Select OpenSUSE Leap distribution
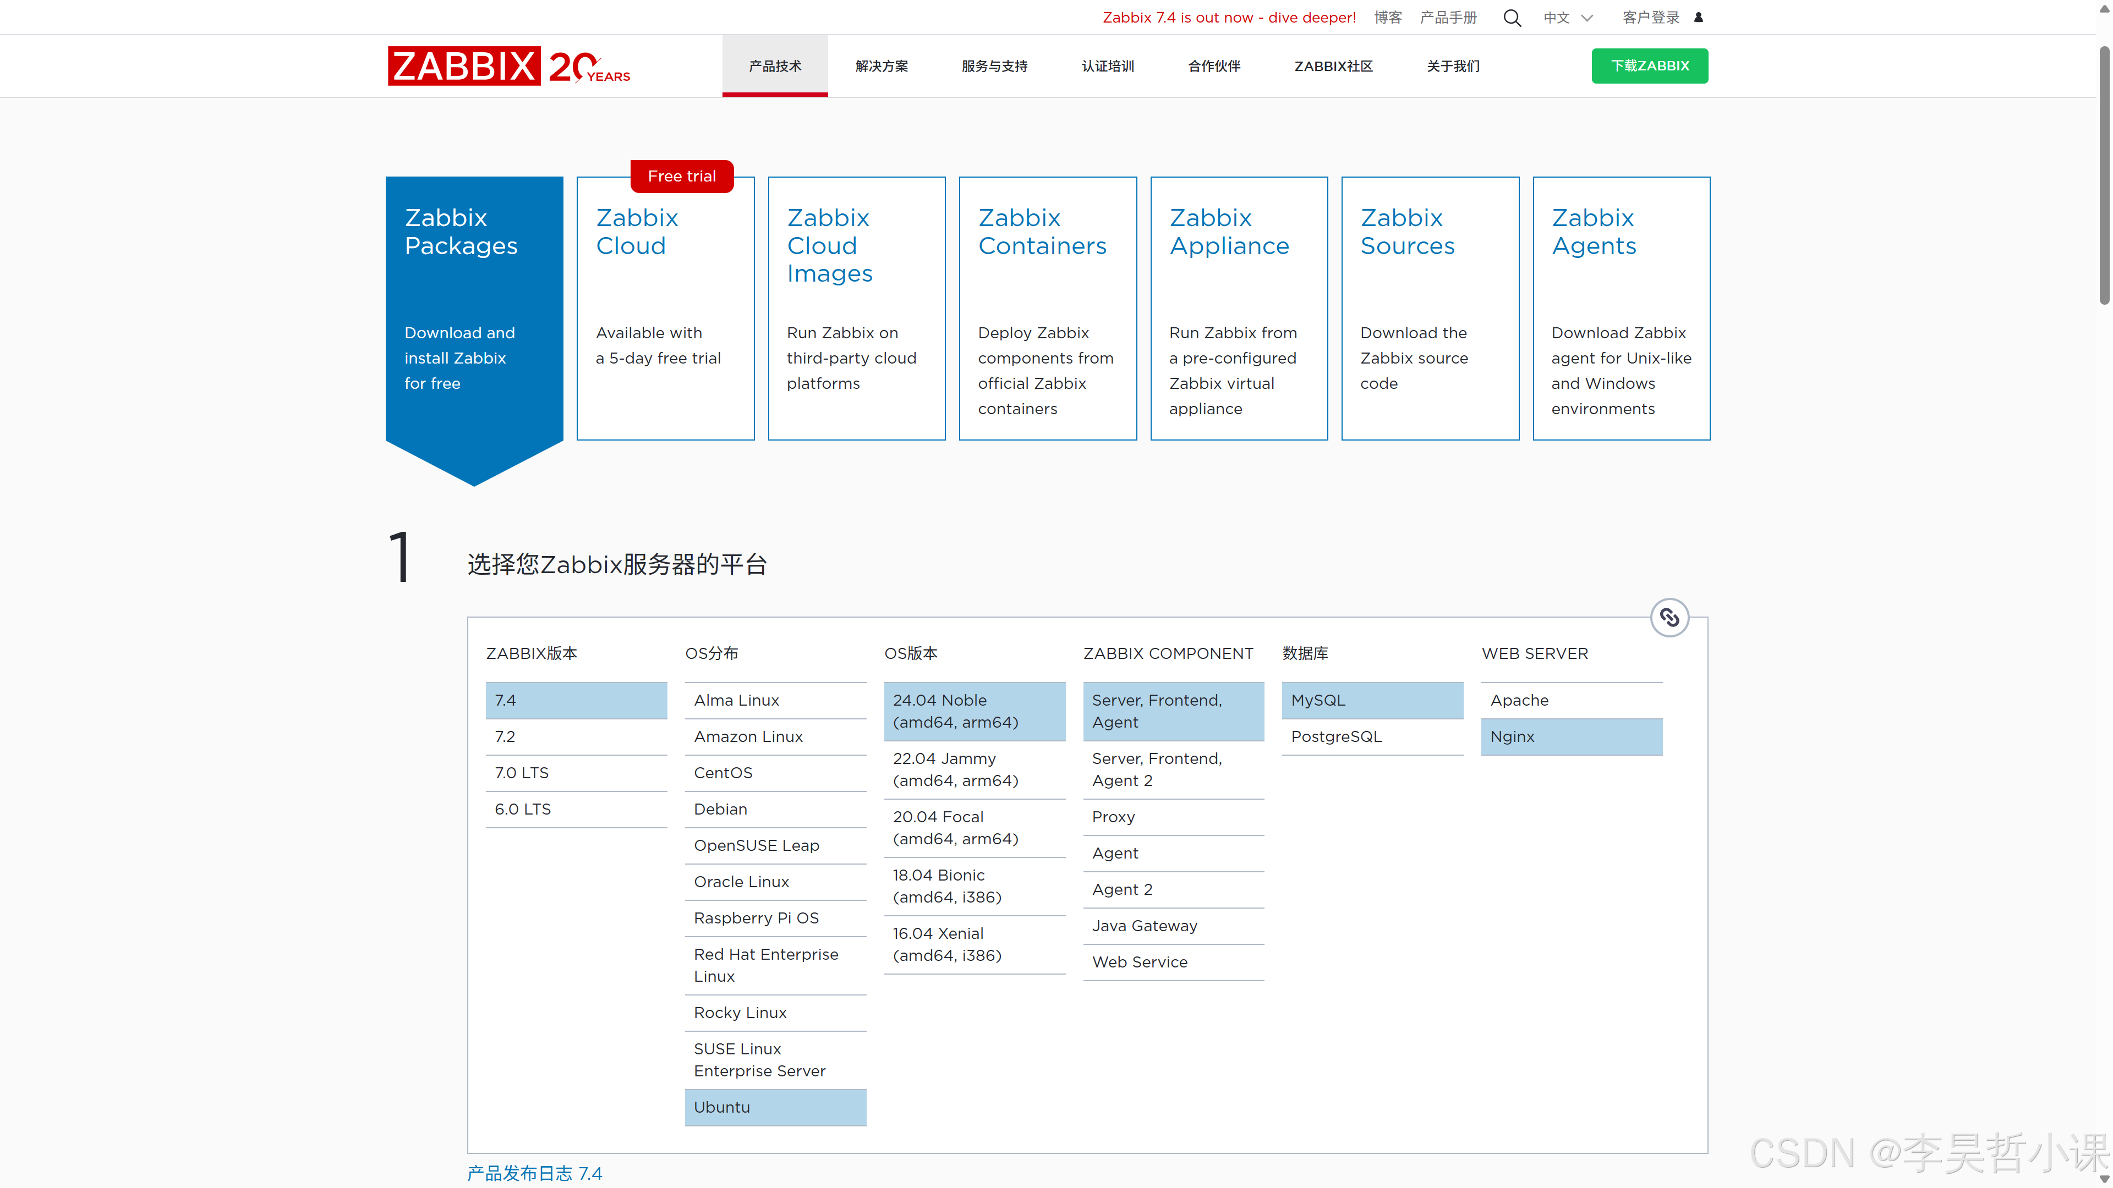 [775, 845]
